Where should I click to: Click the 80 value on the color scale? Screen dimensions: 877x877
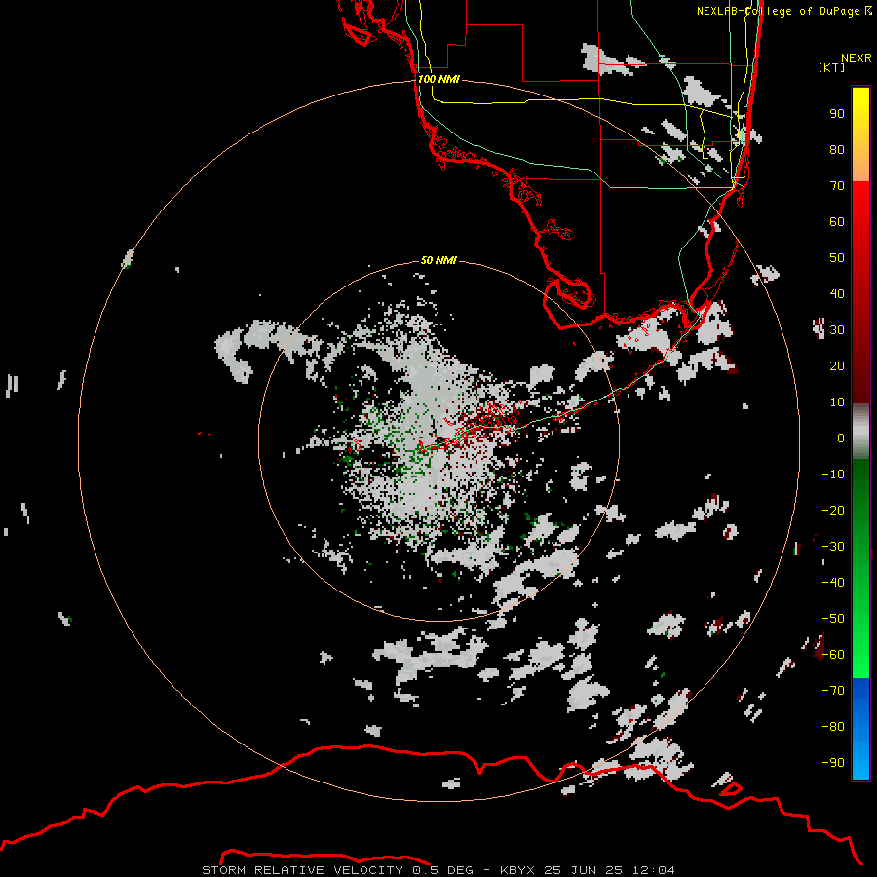837,150
